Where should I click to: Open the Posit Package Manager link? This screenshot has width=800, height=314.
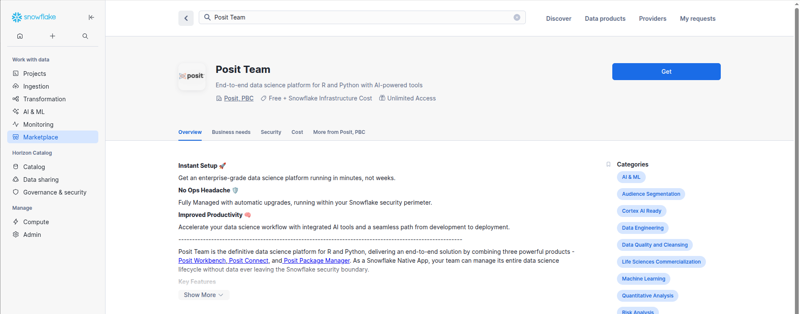click(317, 261)
